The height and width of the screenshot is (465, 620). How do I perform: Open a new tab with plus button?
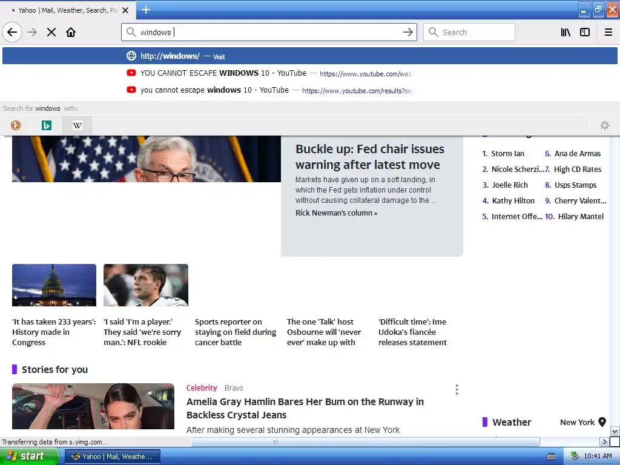point(145,10)
